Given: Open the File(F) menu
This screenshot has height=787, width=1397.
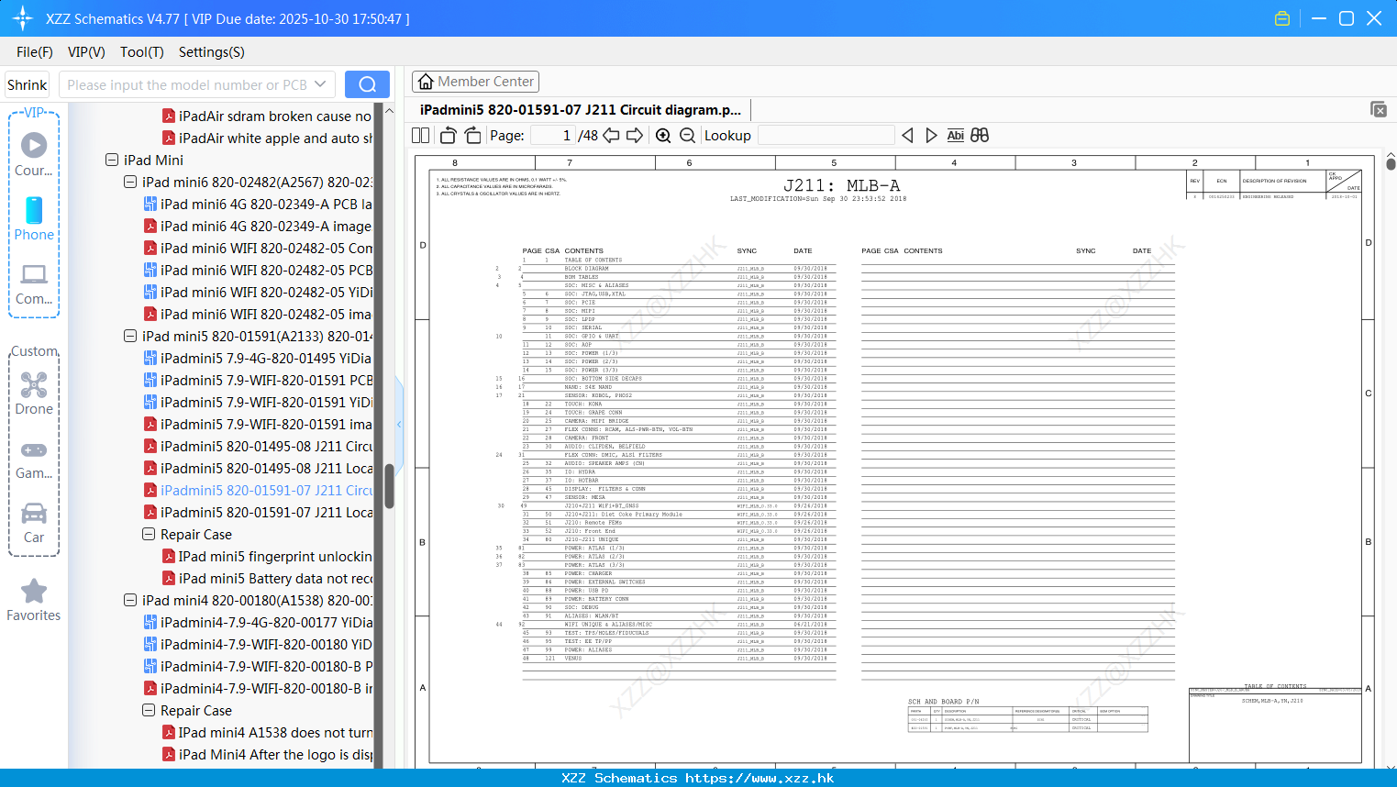Looking at the screenshot, I should 35,52.
